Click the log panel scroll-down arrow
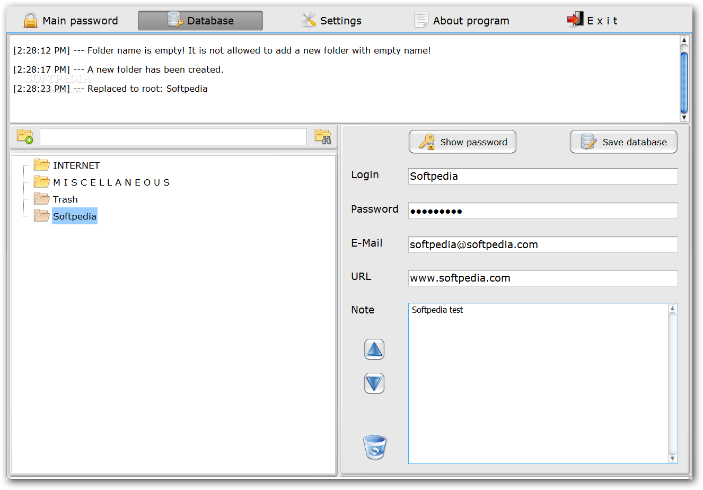 tap(684, 118)
